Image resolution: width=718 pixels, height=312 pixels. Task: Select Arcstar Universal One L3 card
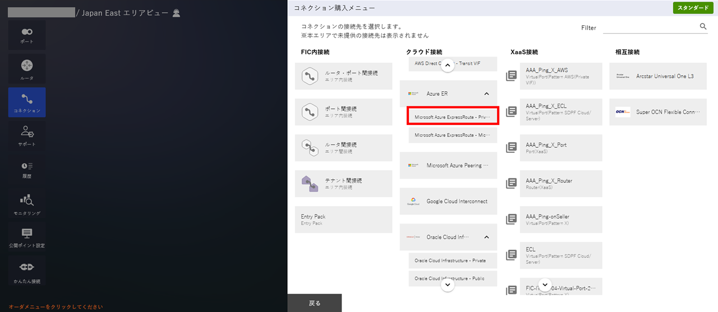[658, 76]
